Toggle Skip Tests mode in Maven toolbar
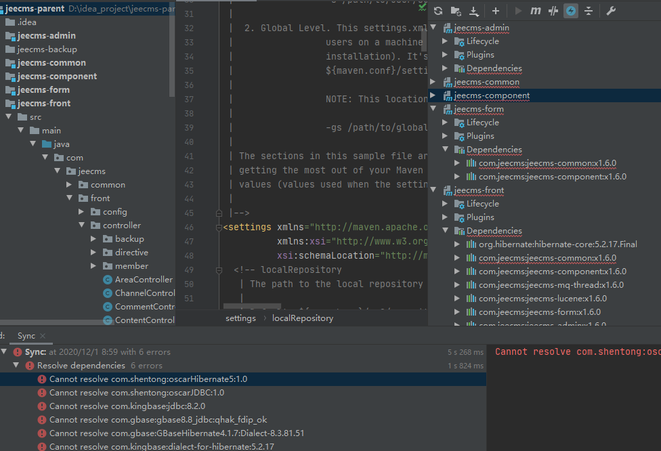 point(553,11)
